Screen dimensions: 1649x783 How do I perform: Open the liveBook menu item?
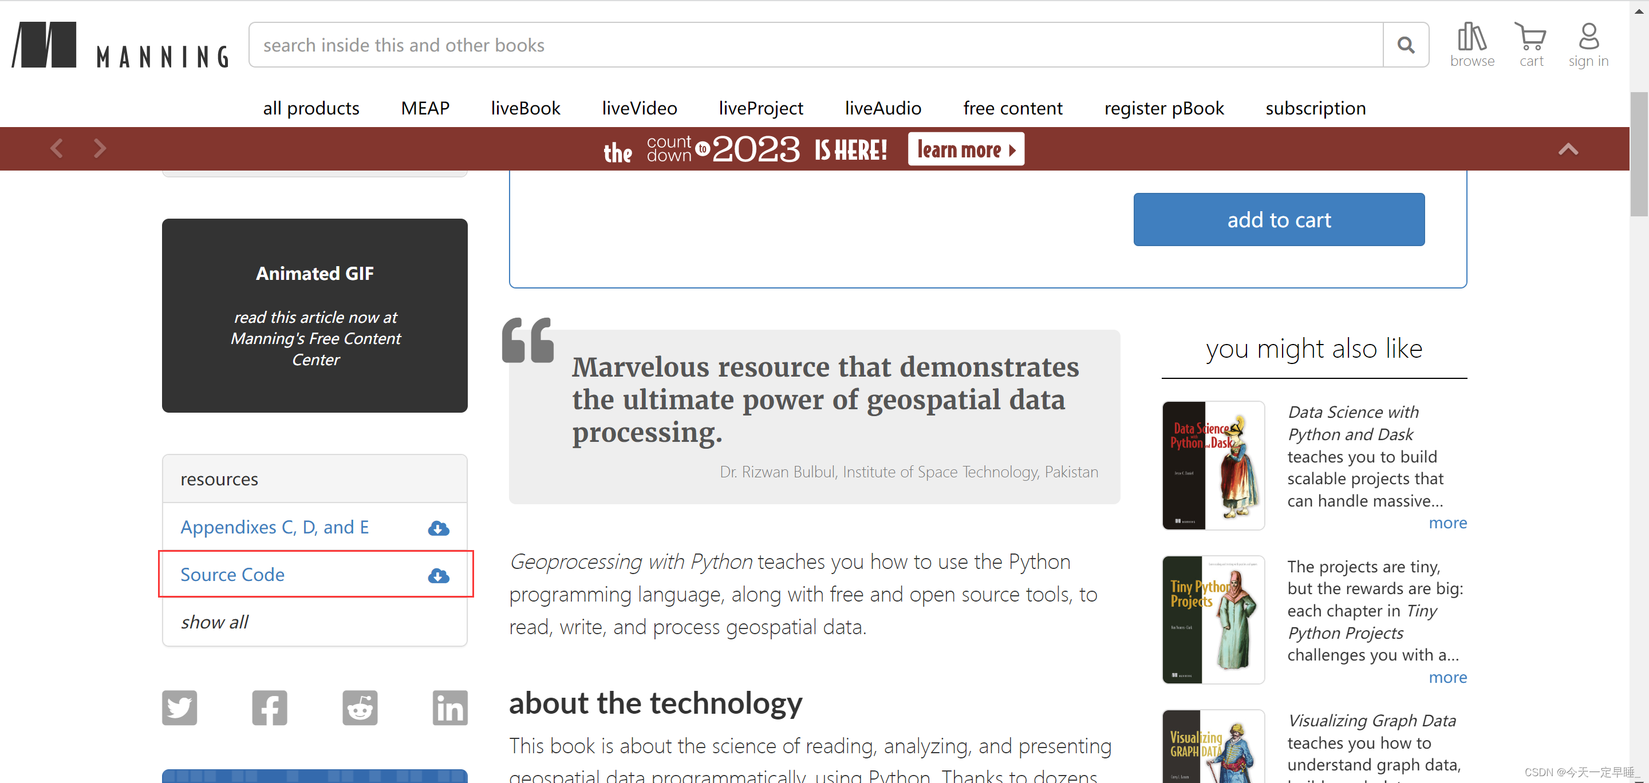[x=525, y=108]
